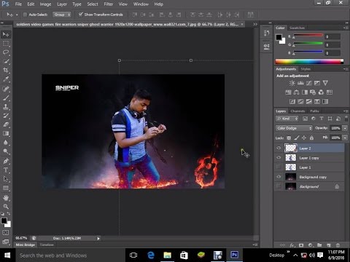Open the Auto-Select Group dropdown
Image resolution: width=350 pixels, height=262 pixels.
click(x=62, y=15)
